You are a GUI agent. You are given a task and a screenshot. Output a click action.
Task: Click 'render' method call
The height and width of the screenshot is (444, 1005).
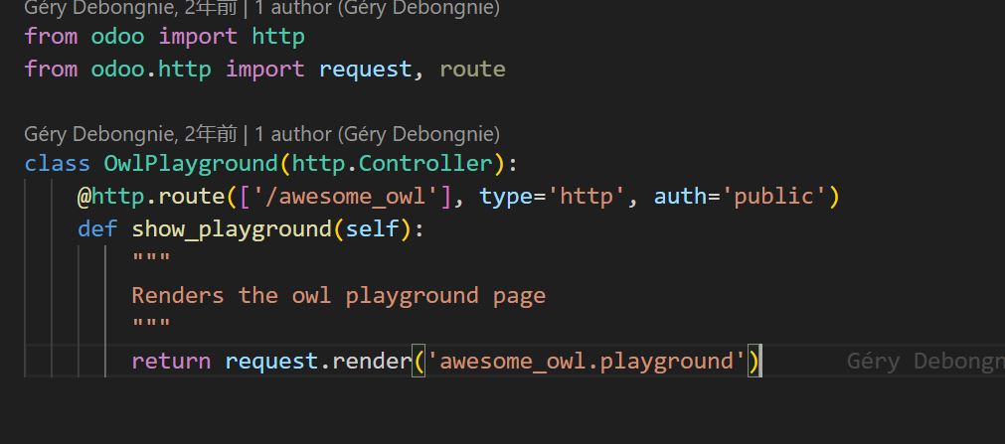(372, 361)
